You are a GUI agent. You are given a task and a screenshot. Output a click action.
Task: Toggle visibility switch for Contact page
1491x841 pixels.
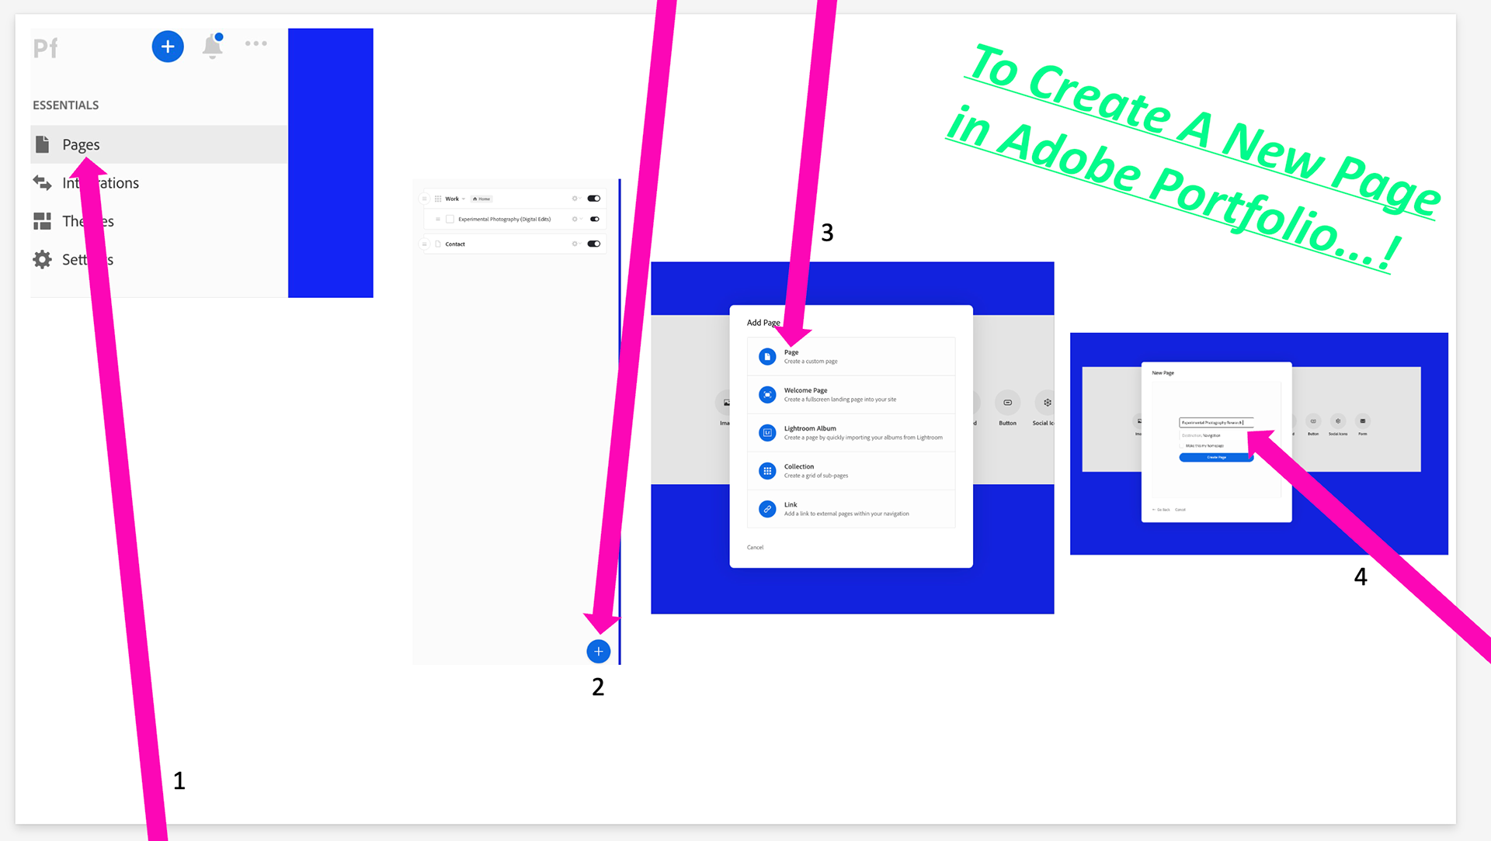coord(594,244)
